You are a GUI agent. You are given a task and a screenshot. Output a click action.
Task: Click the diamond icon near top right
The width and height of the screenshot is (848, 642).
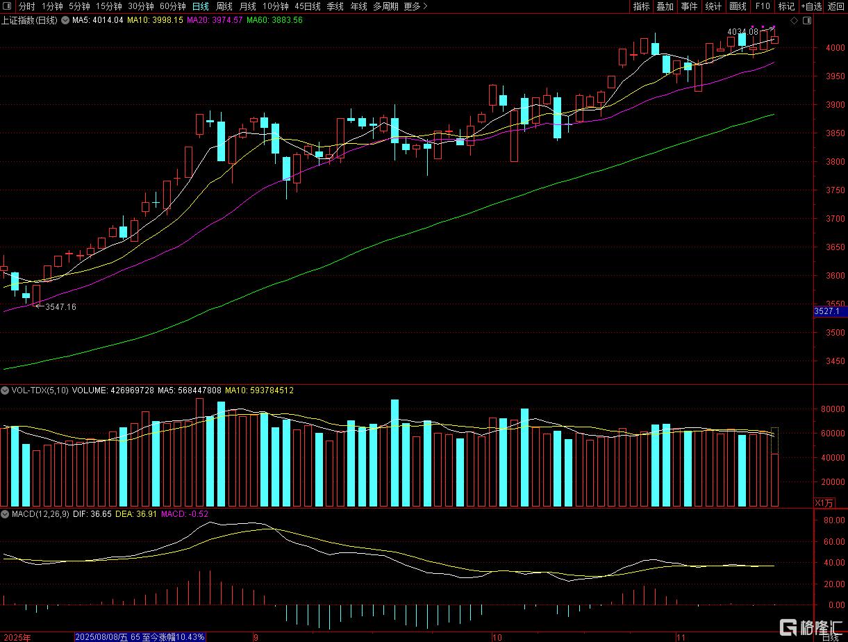tap(793, 21)
